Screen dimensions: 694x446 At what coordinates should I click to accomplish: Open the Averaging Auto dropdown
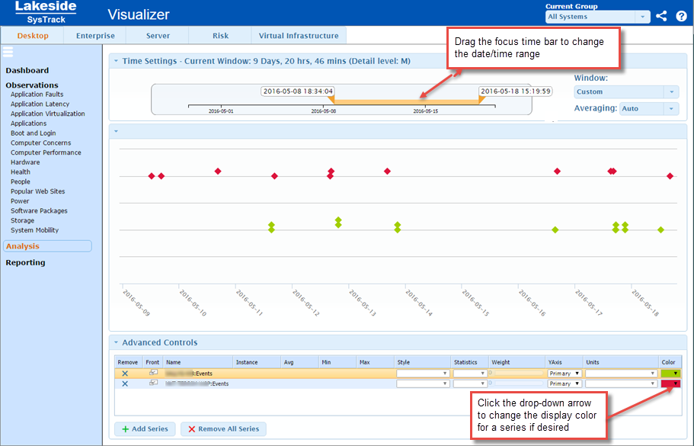click(648, 109)
